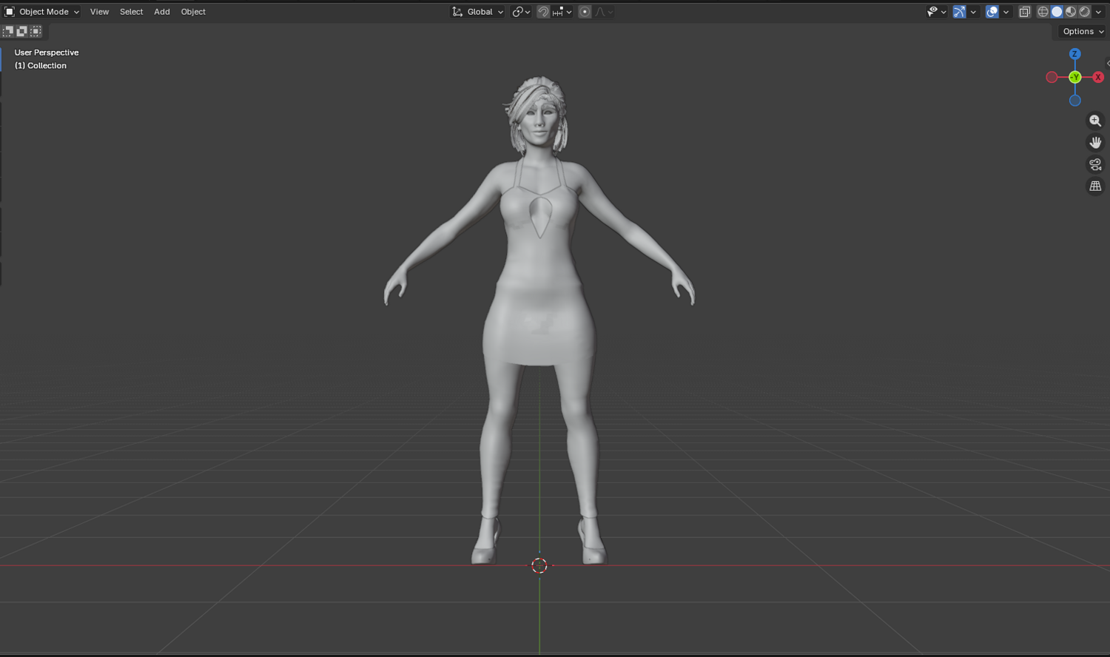Image resolution: width=1110 pixels, height=657 pixels.
Task: Click the zoom magnifier icon in viewport
Action: (x=1095, y=121)
